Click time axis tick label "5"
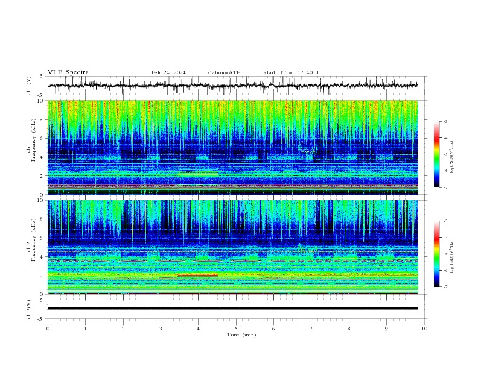Viewport: 478px width, 369px height. coord(236,329)
